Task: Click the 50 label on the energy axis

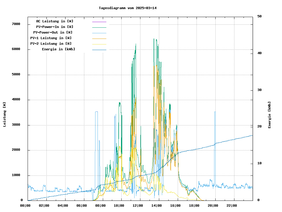Action: coord(259,16)
